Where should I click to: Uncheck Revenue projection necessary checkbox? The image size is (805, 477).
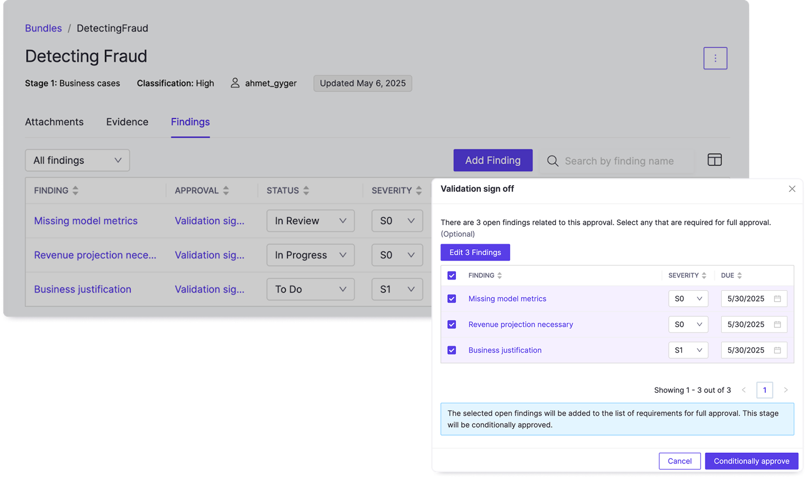click(452, 325)
